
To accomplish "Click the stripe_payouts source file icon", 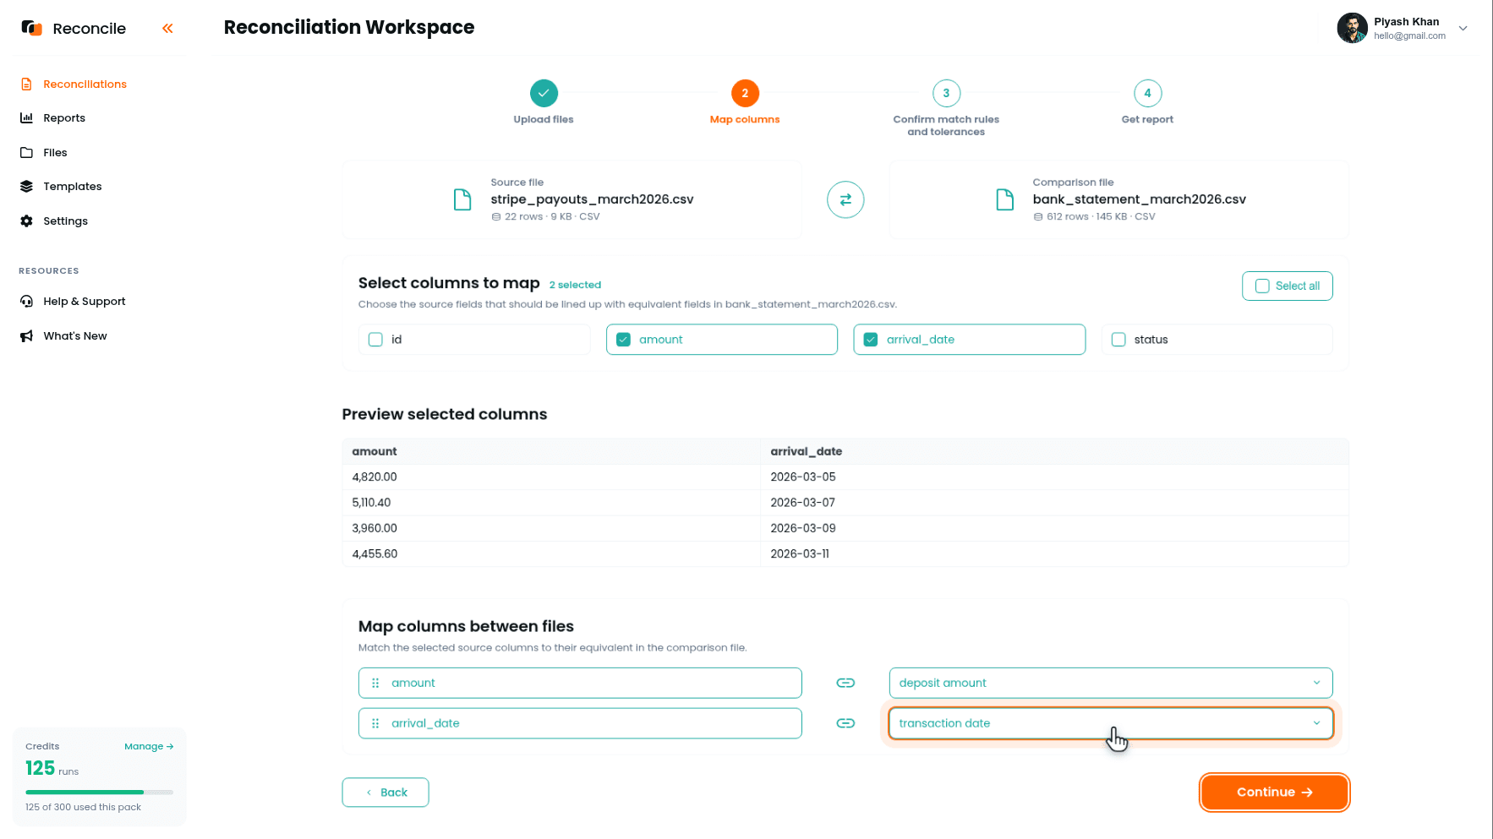I will (462, 199).
